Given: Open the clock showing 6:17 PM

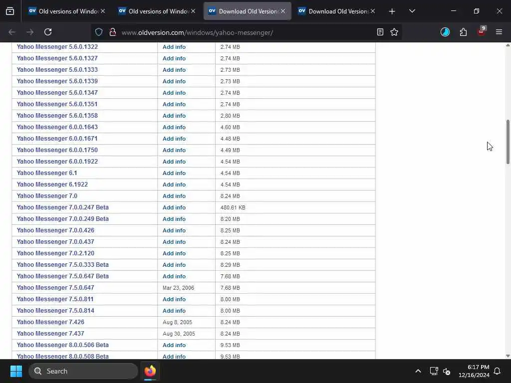Looking at the screenshot, I should (474, 371).
